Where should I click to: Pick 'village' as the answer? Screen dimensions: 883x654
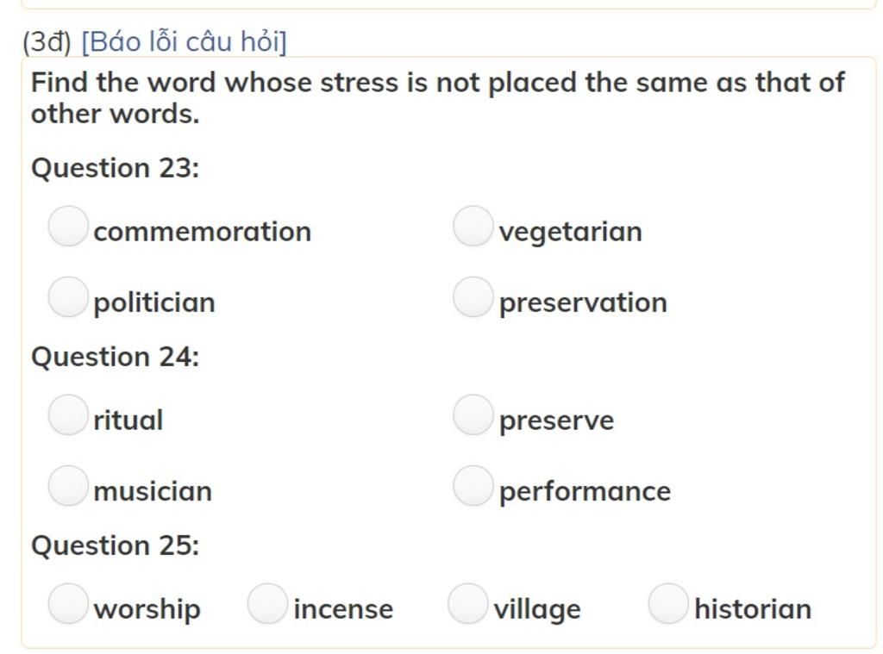[467, 603]
